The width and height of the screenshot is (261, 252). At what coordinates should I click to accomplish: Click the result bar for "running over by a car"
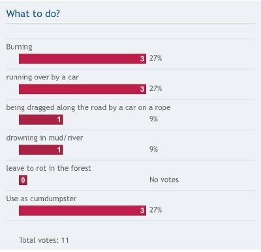(82, 89)
